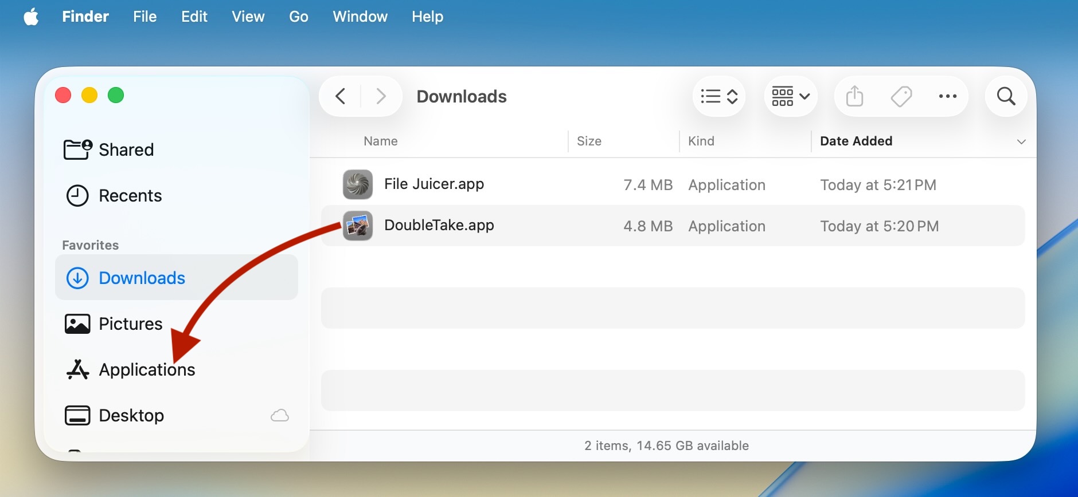Sort by the Name column header

(381, 141)
